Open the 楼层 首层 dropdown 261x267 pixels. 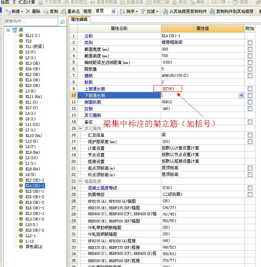[x=113, y=11]
